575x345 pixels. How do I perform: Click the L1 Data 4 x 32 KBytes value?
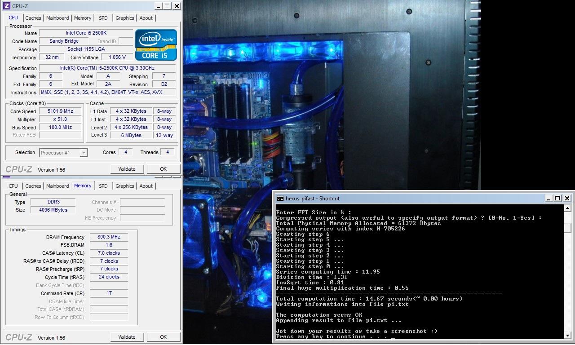point(131,111)
